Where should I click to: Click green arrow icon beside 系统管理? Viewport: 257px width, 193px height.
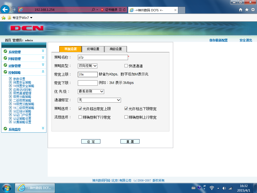[5, 51]
